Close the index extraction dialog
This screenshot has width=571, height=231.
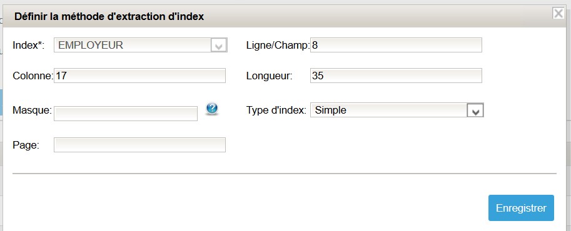tap(558, 14)
